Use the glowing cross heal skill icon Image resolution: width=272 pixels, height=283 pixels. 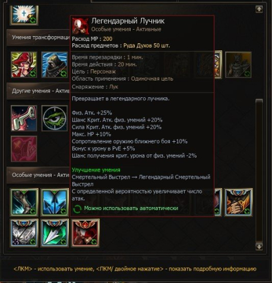[x=24, y=15]
